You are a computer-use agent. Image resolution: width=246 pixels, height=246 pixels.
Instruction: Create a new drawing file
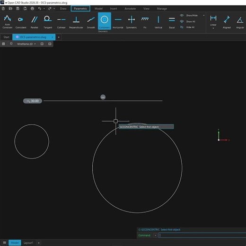pyautogui.click(x=3, y=9)
